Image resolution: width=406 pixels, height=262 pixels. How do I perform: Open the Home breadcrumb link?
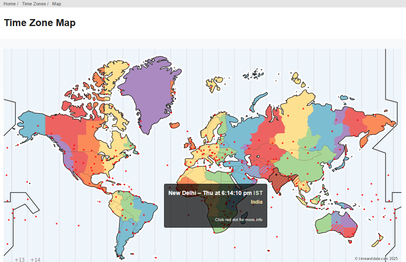[x=9, y=4]
